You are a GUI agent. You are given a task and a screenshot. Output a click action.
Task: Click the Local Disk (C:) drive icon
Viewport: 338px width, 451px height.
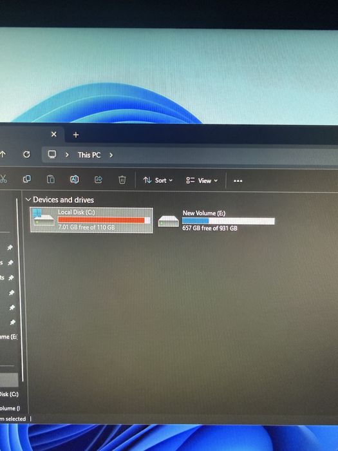(43, 218)
